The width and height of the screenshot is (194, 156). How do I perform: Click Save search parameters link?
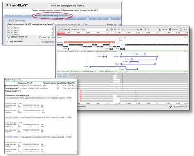(76, 19)
